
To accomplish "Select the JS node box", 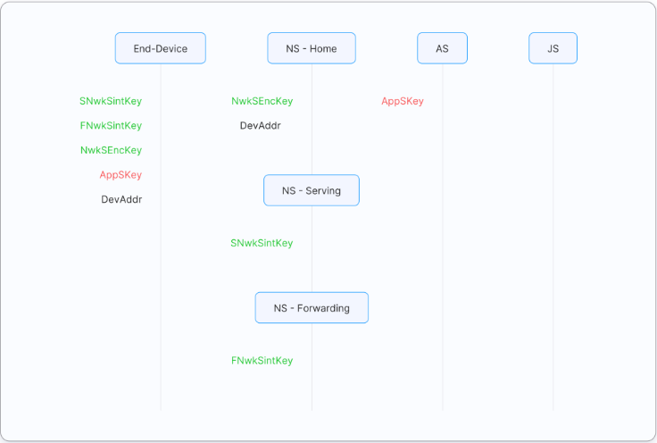I will (553, 48).
